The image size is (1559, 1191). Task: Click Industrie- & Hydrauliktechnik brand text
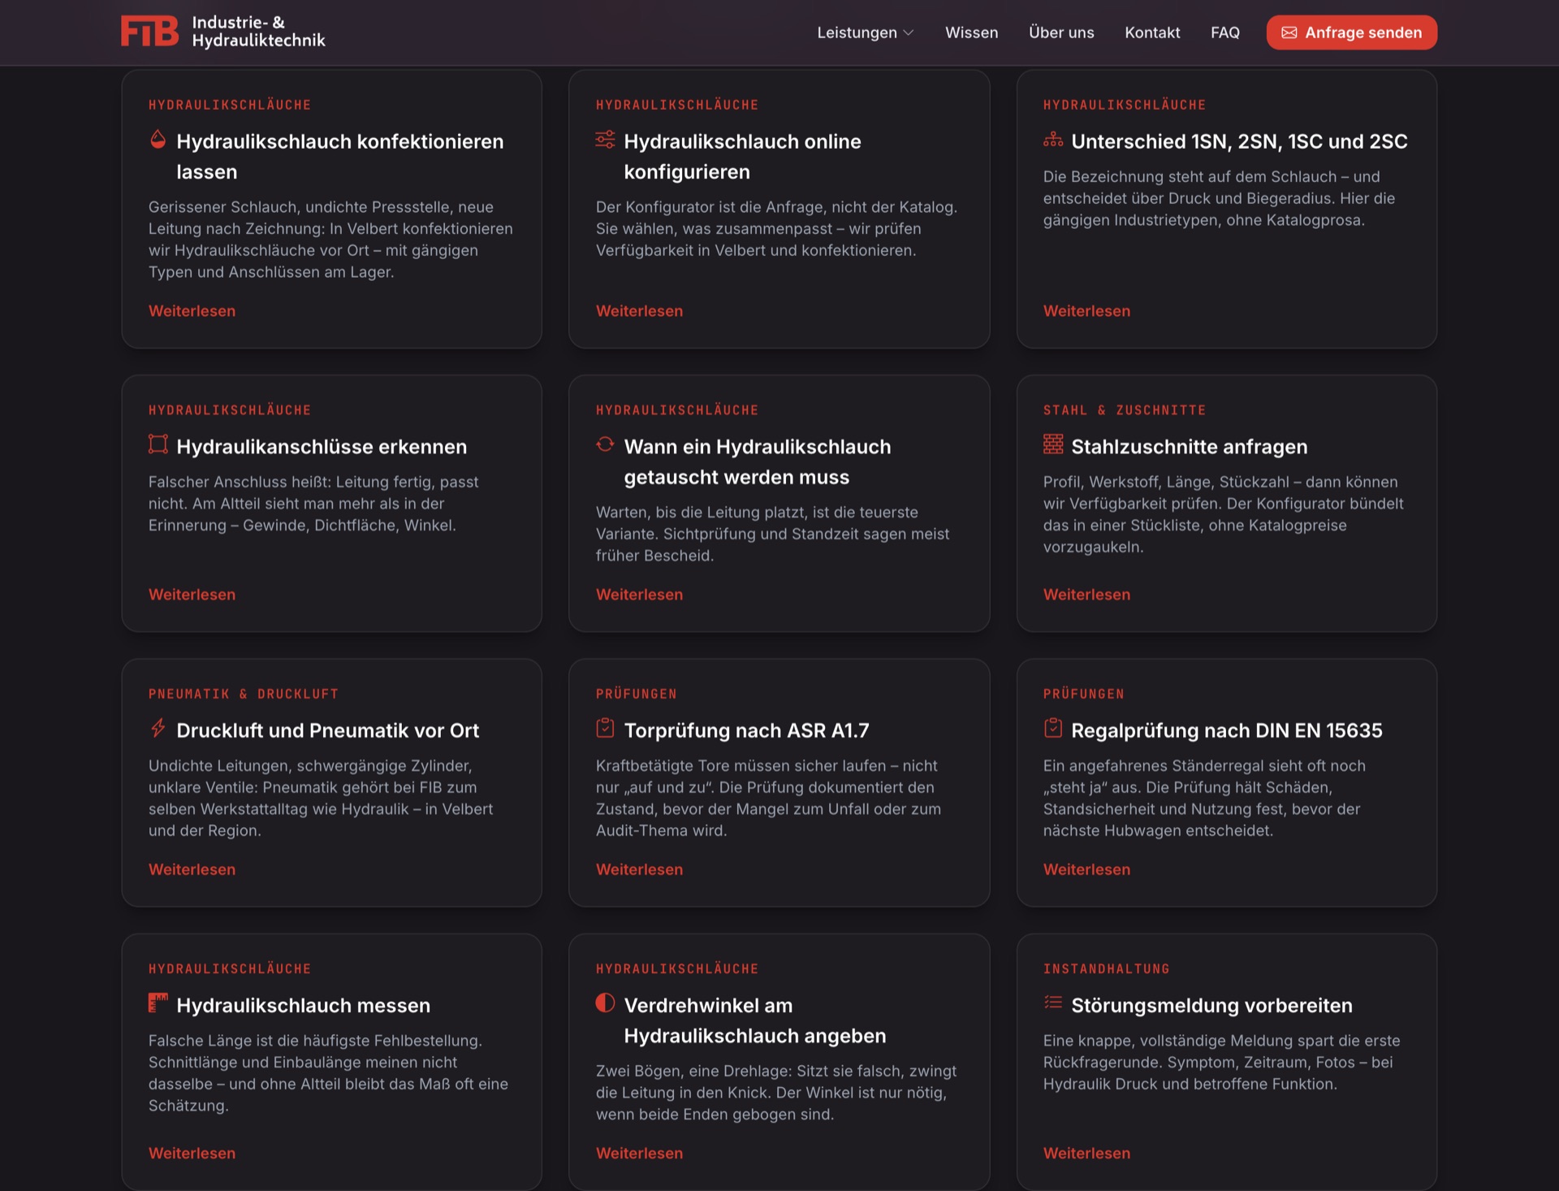[258, 32]
